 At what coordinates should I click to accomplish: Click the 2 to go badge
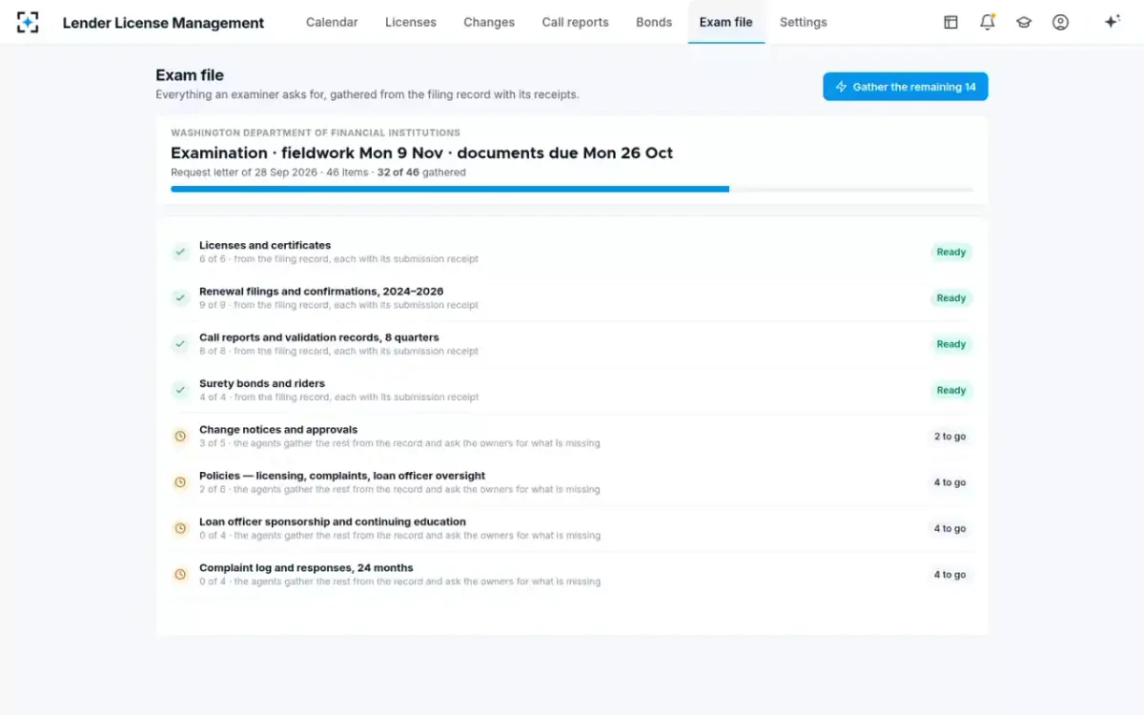click(x=950, y=437)
